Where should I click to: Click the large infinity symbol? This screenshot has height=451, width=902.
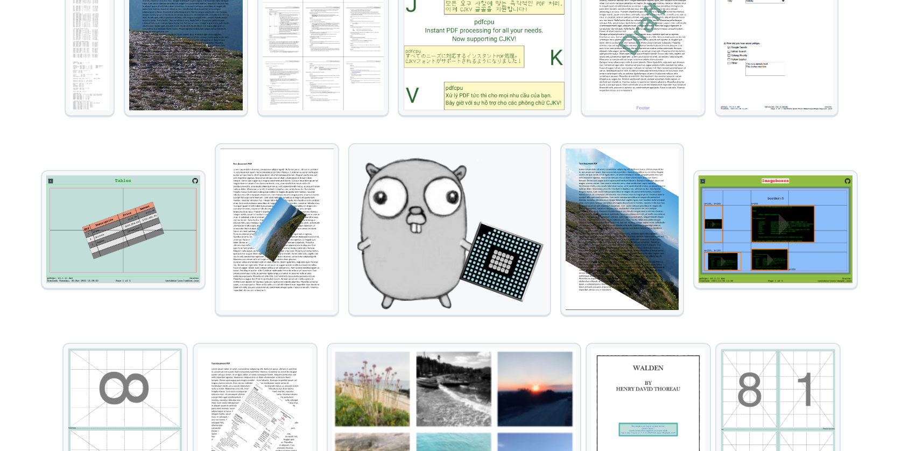(x=124, y=388)
